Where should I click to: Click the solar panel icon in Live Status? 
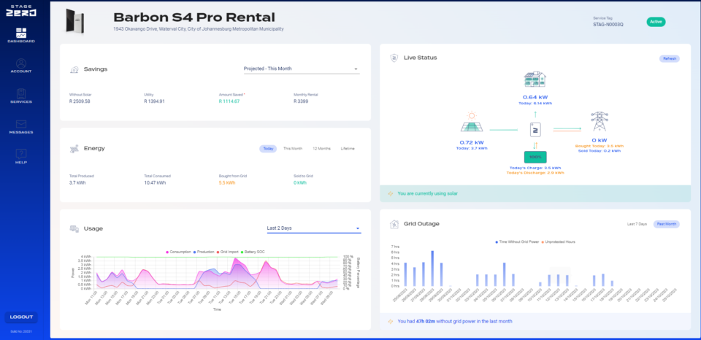472,123
